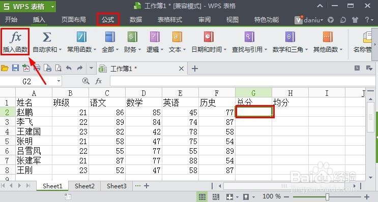
Task: Open the 开始 ribbon tab
Action: click(11, 19)
